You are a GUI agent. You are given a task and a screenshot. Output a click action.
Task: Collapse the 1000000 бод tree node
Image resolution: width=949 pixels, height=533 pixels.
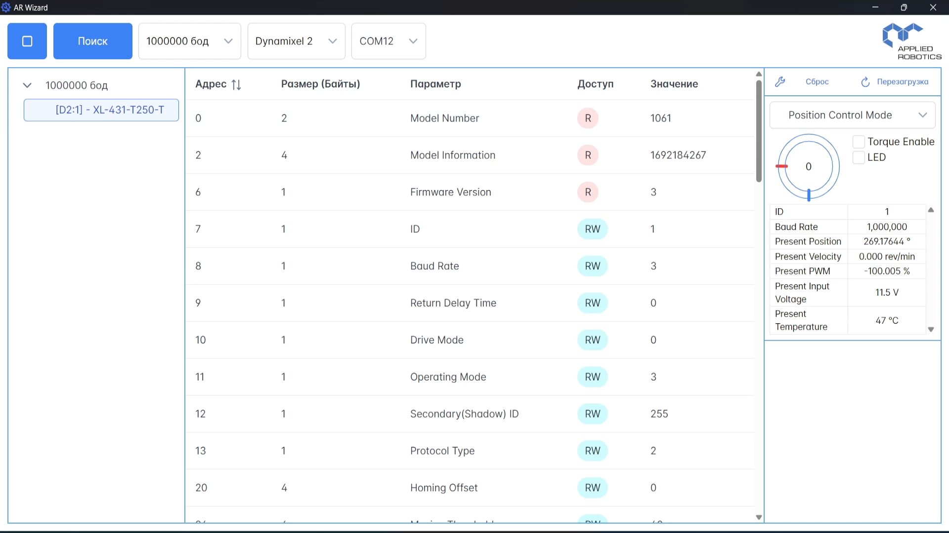click(27, 85)
